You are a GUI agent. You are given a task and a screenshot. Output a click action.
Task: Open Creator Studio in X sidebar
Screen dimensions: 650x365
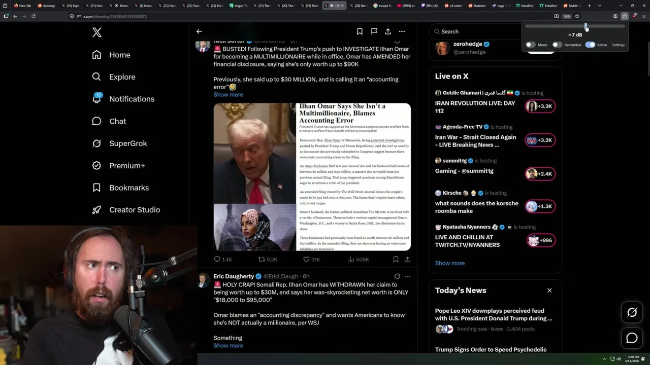pos(126,210)
